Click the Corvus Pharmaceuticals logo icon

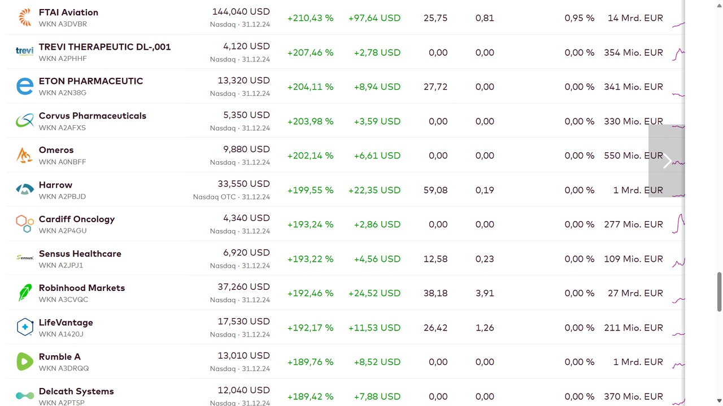click(25, 121)
